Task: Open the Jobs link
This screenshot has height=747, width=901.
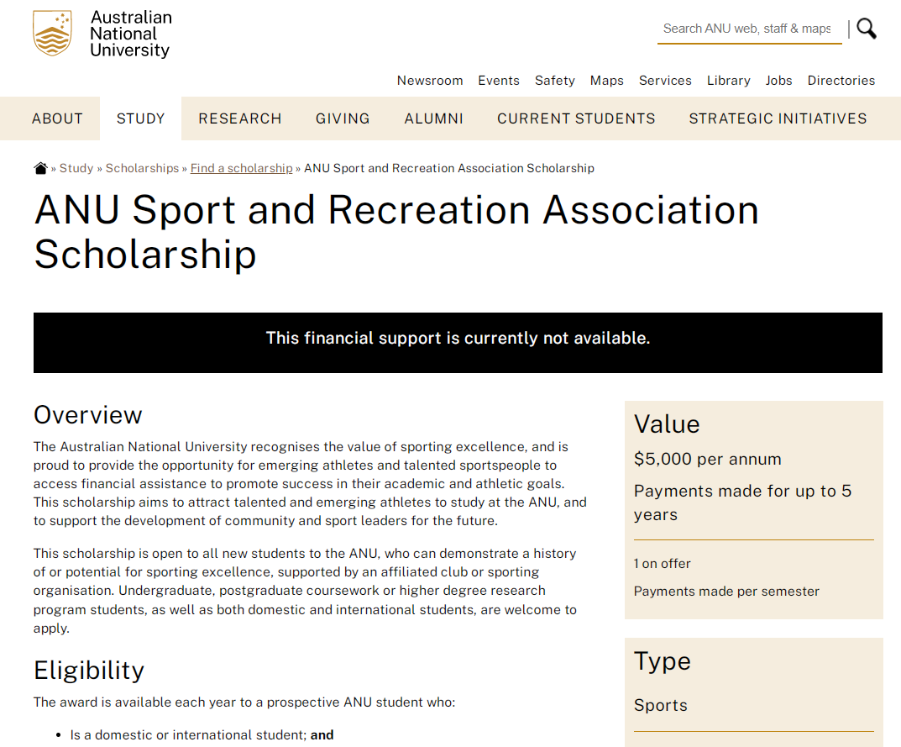Action: [x=779, y=81]
